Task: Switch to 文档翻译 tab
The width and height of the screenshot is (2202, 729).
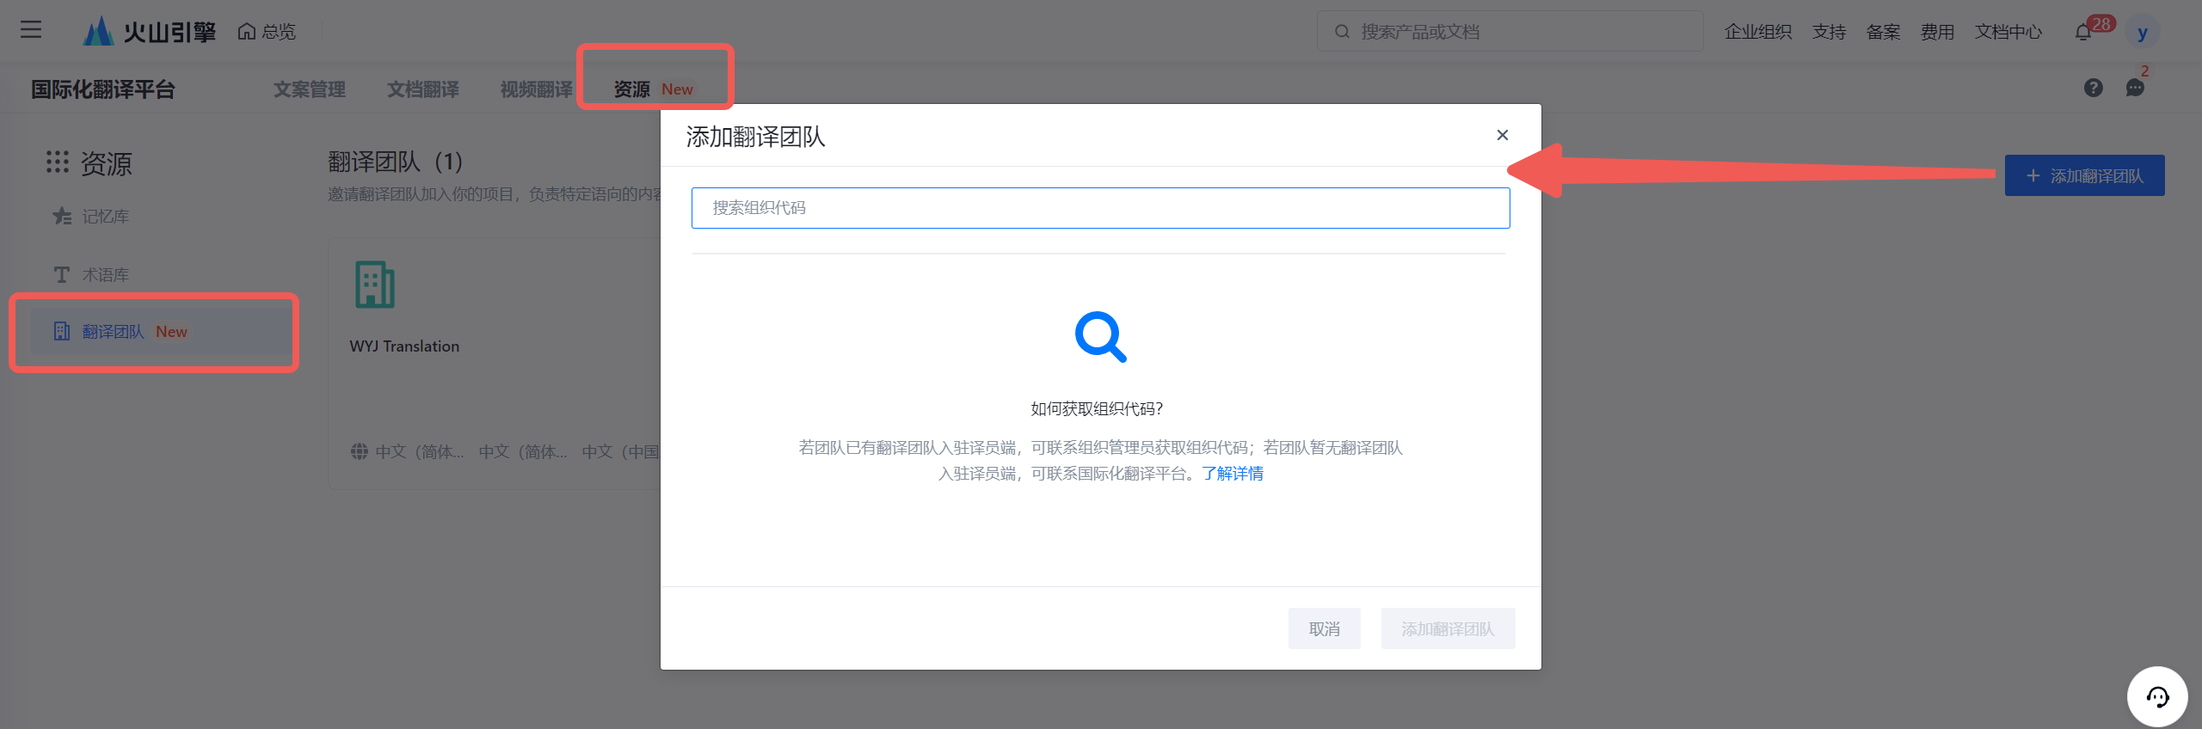Action: point(422,89)
